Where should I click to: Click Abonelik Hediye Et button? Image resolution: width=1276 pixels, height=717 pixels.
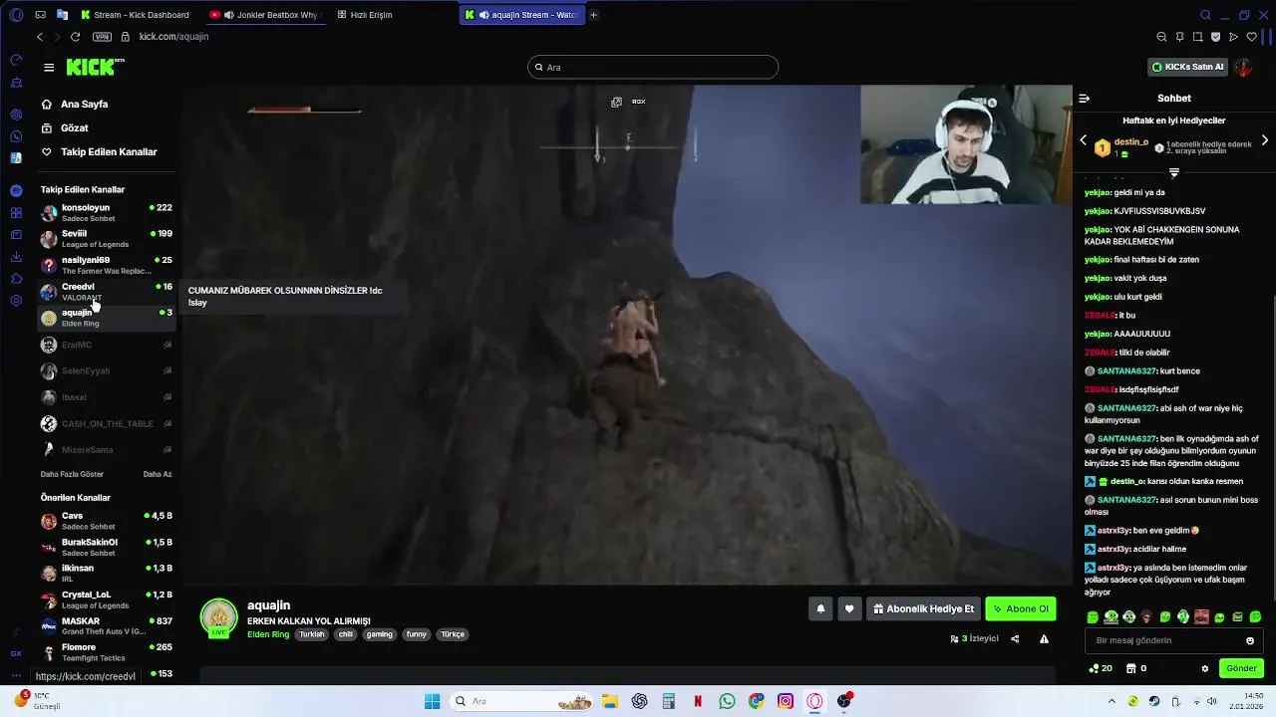[923, 608]
